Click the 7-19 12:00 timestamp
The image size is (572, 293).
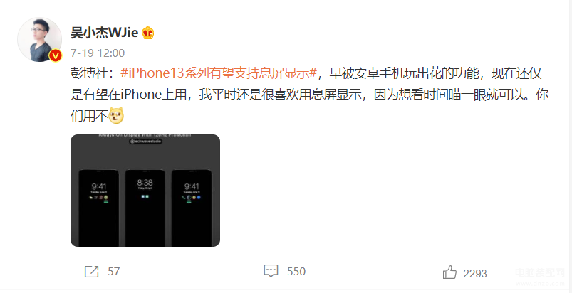98,53
